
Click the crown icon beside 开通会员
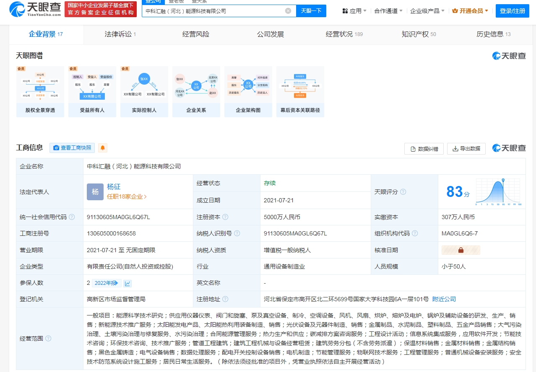pos(455,11)
